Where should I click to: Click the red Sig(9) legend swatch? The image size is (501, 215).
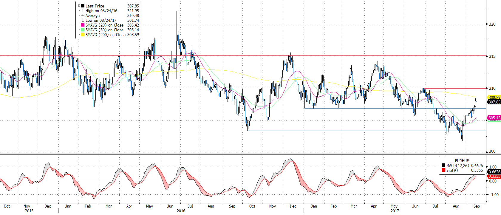[x=443, y=170]
